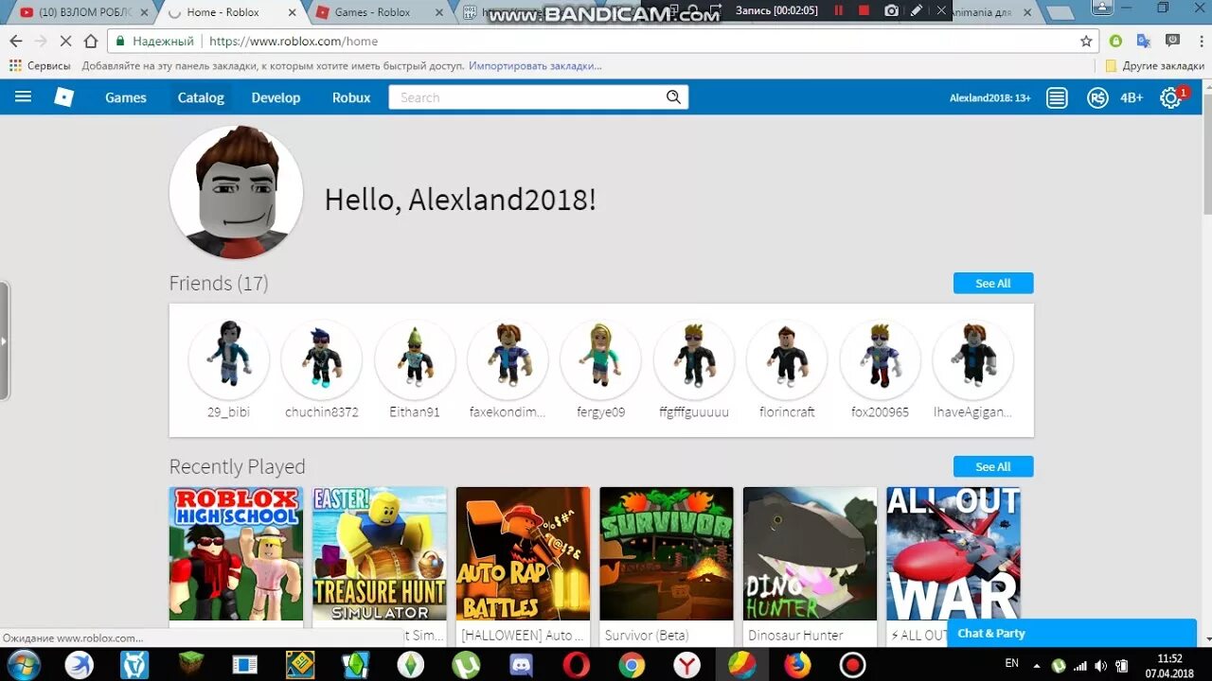Switch to the Games - Roblox tab
The image size is (1212, 681).
point(379,12)
